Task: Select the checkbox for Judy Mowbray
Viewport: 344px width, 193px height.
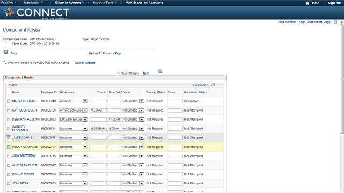Action: tap(9, 155)
